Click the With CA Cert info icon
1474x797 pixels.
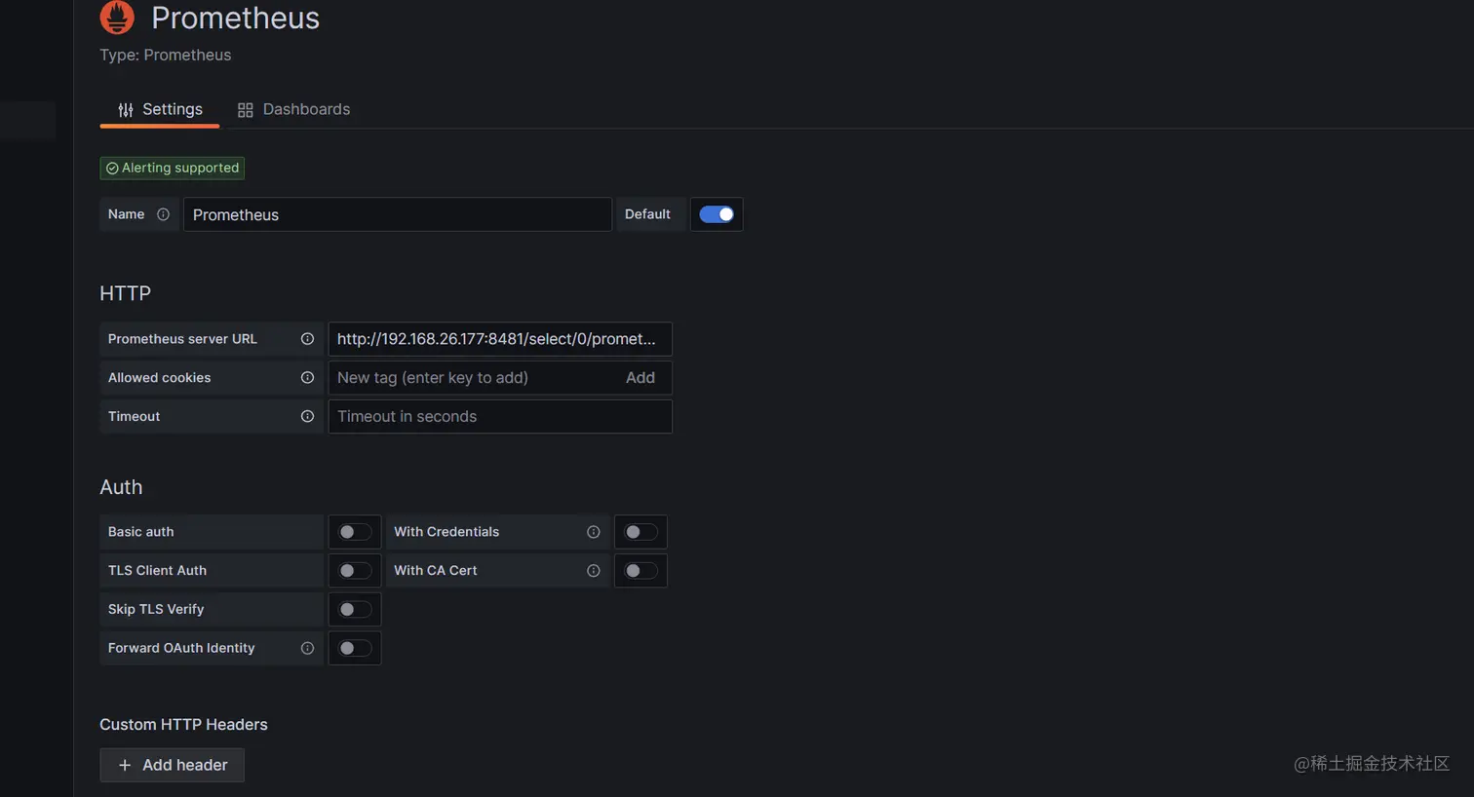(593, 571)
